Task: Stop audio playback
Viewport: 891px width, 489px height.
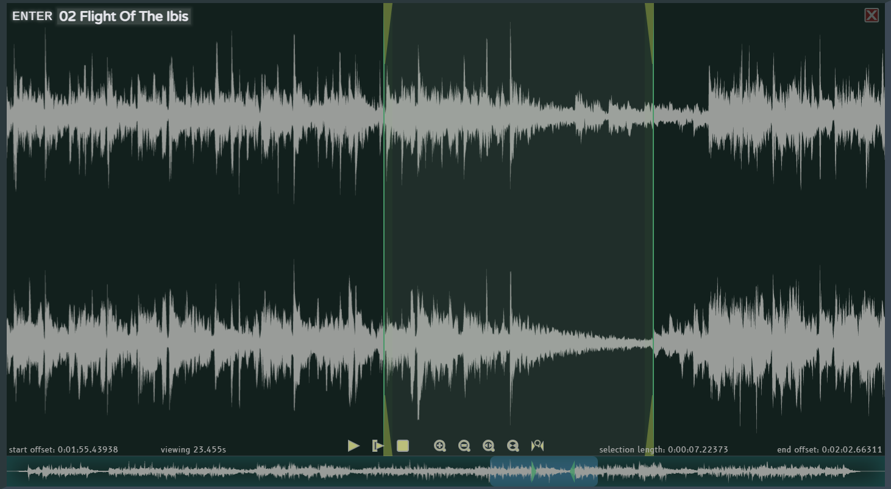Action: pyautogui.click(x=402, y=446)
